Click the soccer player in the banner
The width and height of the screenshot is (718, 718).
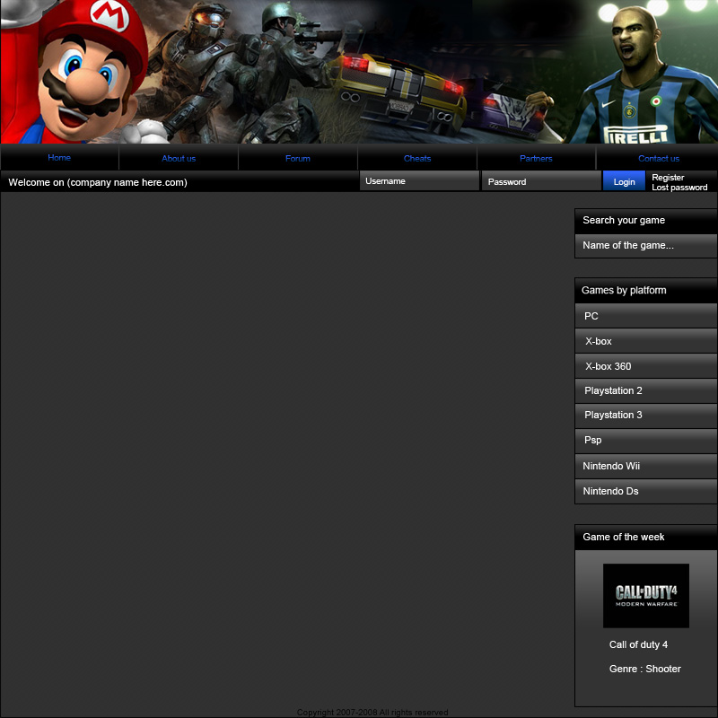(641, 75)
